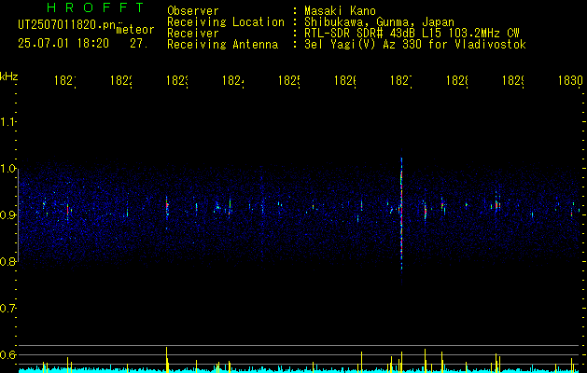Click the HROFFT title text

96,7
